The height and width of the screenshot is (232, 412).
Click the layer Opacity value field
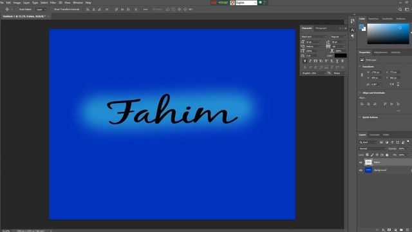coord(402,149)
